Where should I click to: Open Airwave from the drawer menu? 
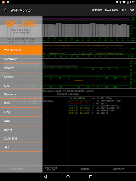pyautogui.click(x=21, y=68)
